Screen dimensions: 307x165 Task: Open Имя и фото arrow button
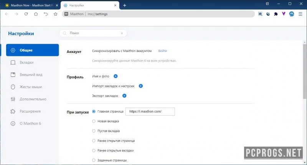(x=116, y=76)
